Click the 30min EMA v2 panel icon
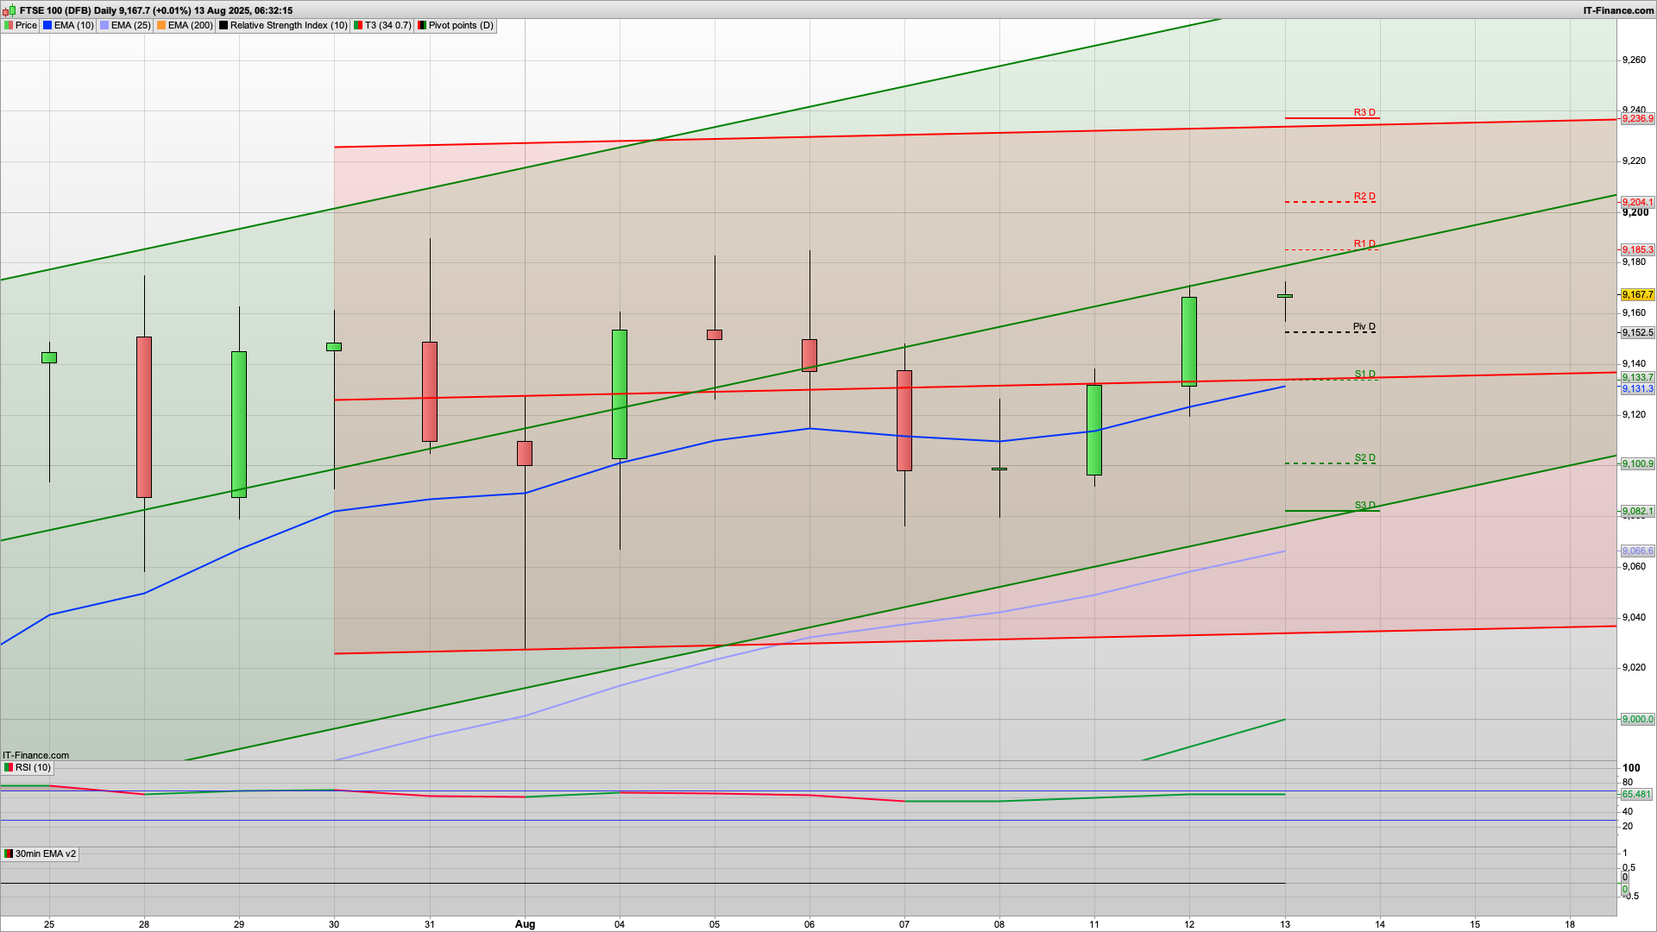Image resolution: width=1657 pixels, height=932 pixels. (9, 854)
